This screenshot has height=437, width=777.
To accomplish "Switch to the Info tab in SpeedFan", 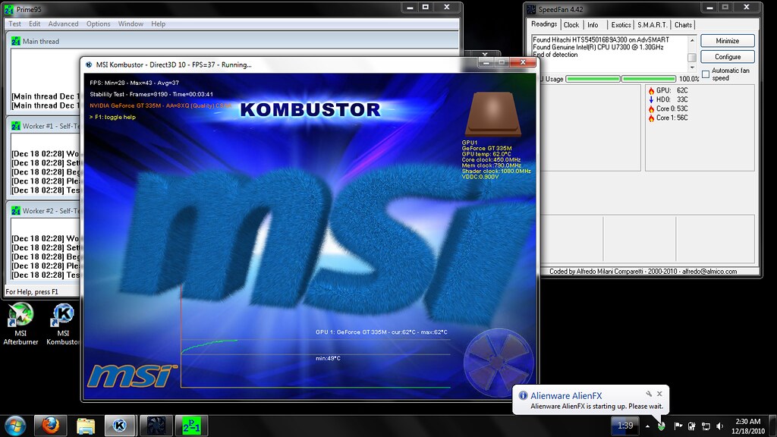I will point(593,25).
